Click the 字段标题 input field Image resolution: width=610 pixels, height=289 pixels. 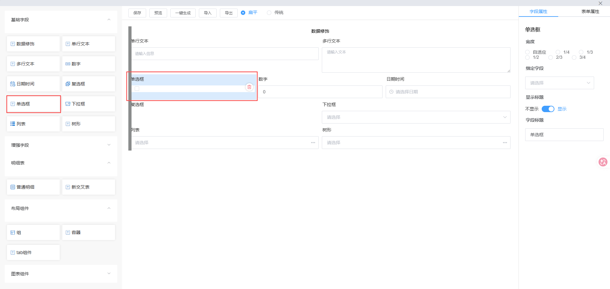tap(564, 135)
